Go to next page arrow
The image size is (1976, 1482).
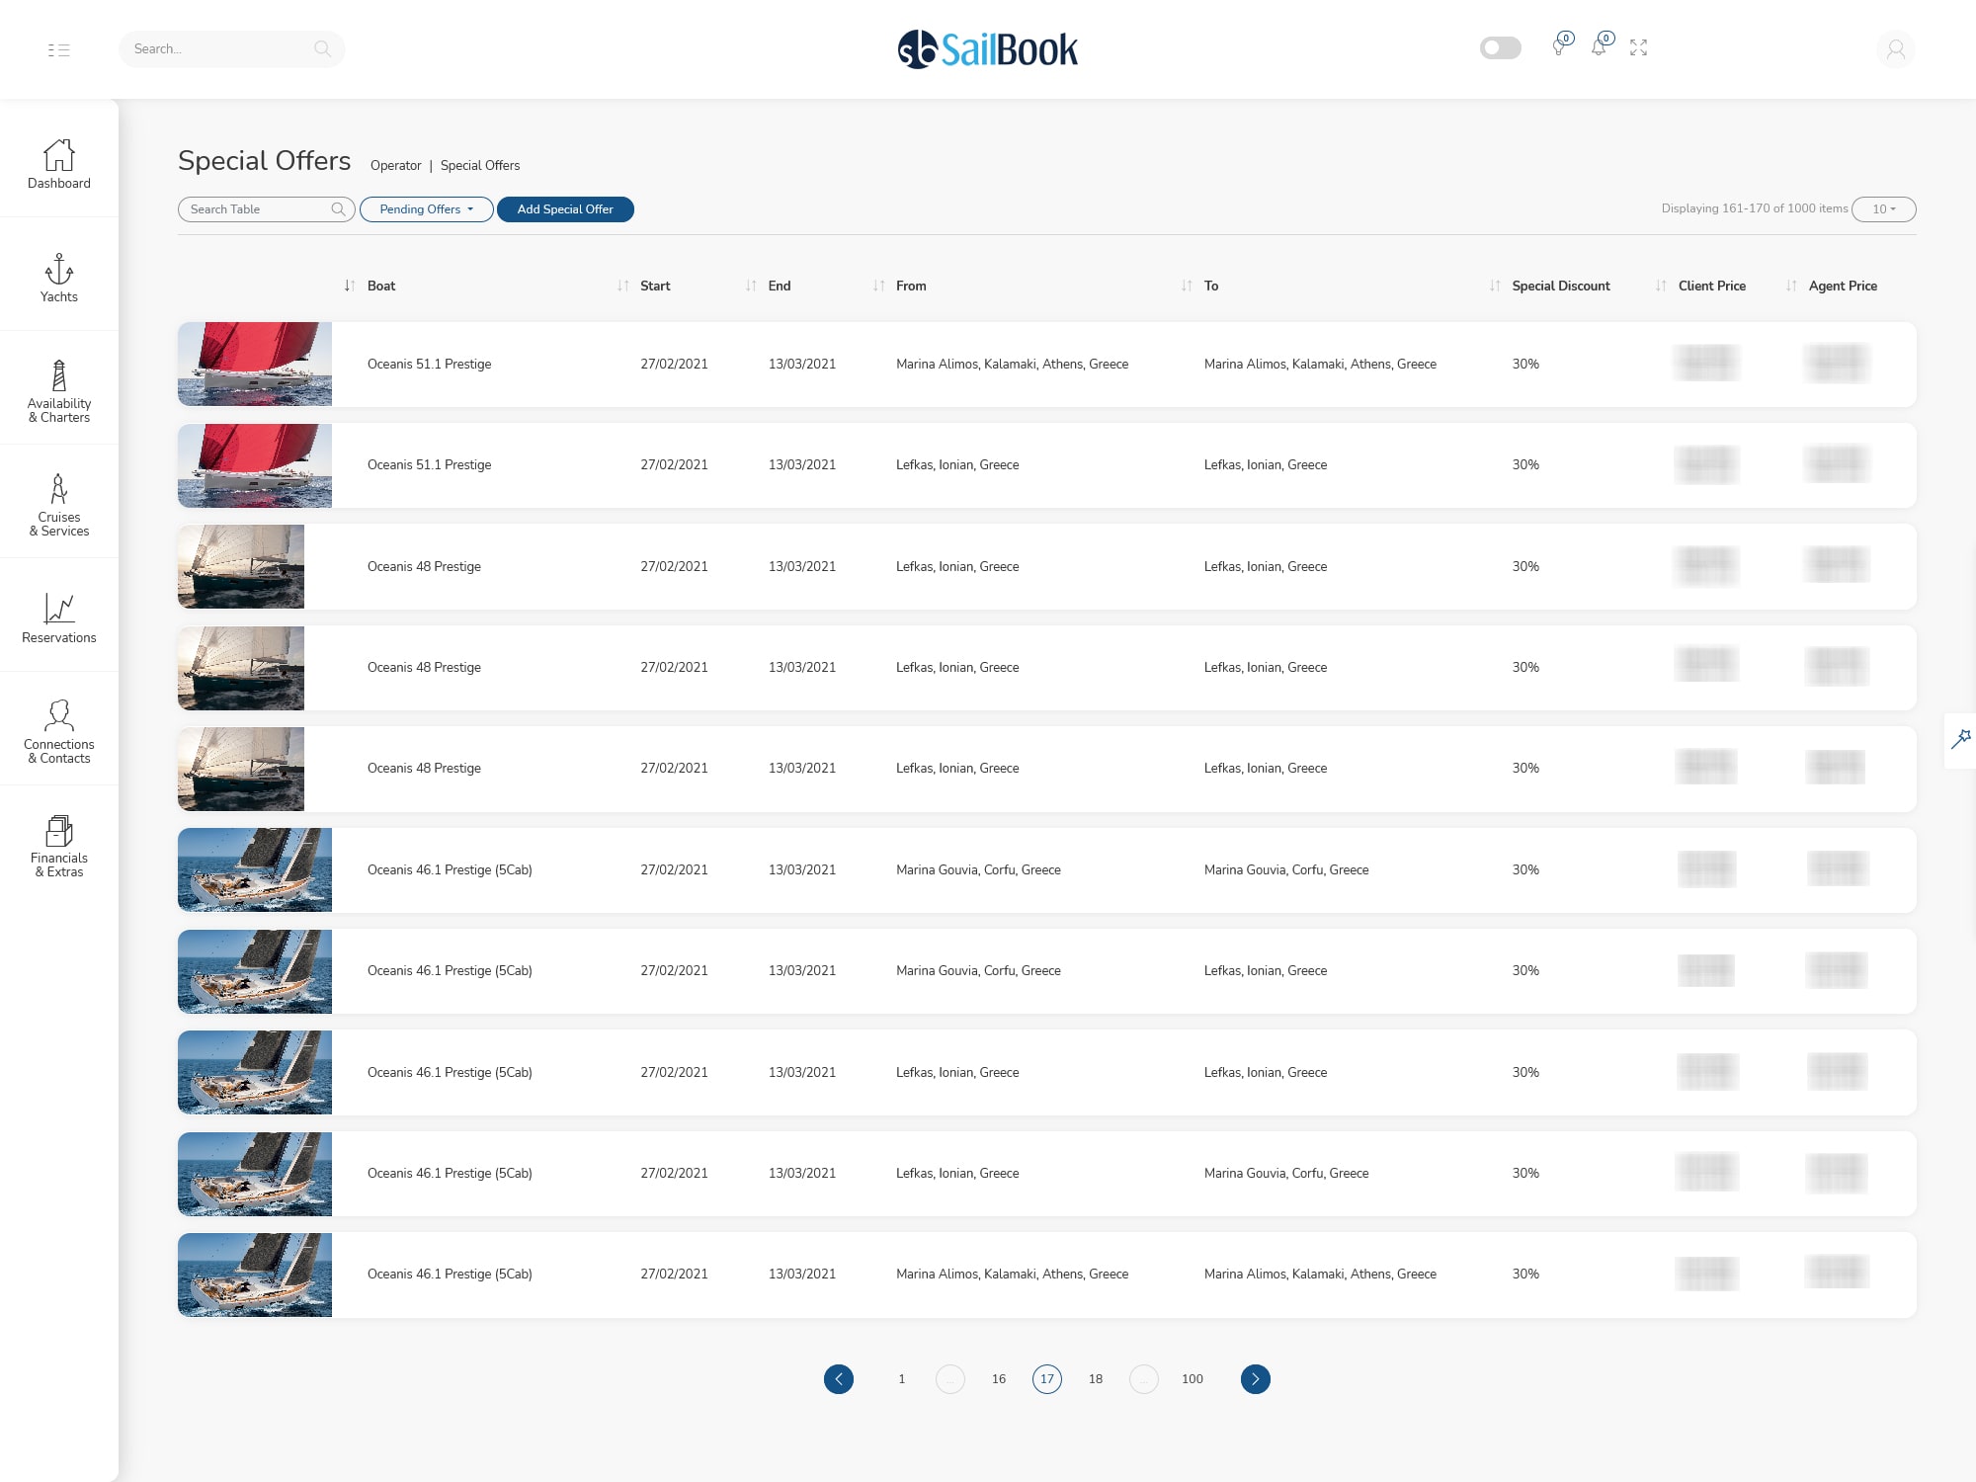tap(1255, 1378)
